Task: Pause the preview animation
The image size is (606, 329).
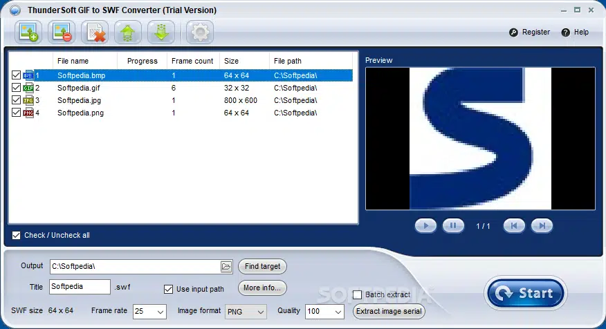Action: pos(453,225)
